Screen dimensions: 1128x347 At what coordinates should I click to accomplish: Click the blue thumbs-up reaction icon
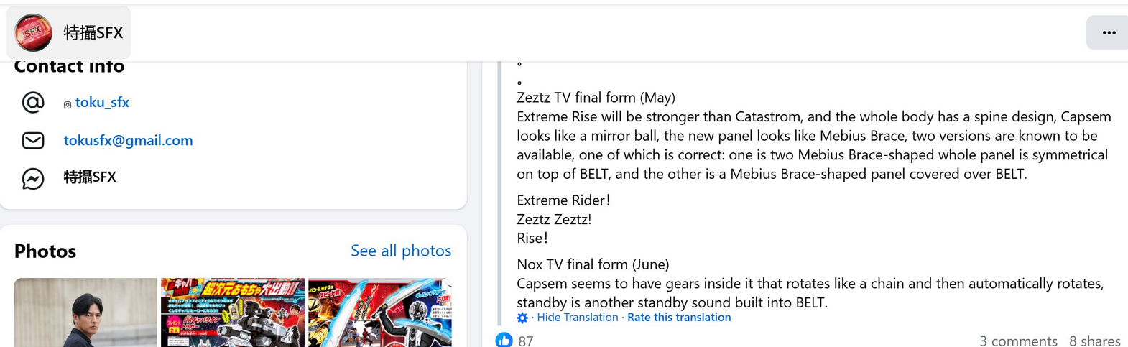504,340
